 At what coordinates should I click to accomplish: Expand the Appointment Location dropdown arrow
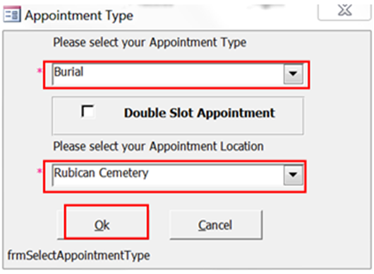pos(293,174)
